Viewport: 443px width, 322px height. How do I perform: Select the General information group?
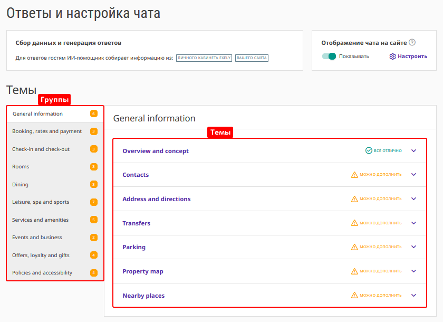[55, 114]
